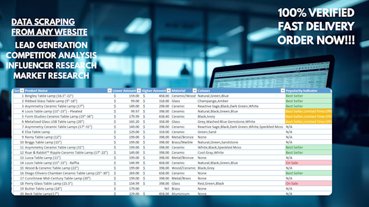Click Asymmetry Ceramic Table Lamps (17"-31") cell

[68, 127]
